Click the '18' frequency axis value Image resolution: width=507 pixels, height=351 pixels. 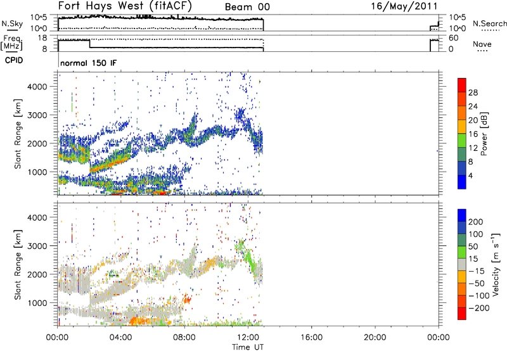[x=42, y=38]
